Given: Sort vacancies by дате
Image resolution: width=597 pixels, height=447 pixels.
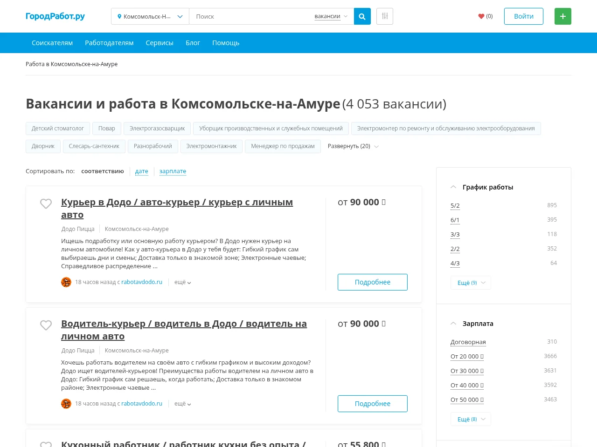Looking at the screenshot, I should (x=142, y=171).
